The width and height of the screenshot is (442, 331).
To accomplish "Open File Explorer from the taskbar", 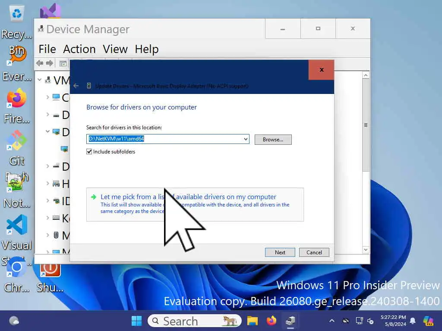I will tap(252, 321).
